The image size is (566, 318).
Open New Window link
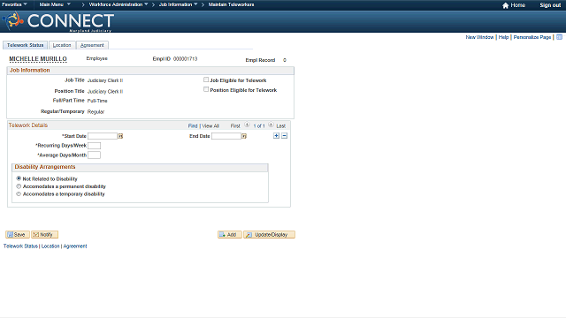click(x=479, y=37)
